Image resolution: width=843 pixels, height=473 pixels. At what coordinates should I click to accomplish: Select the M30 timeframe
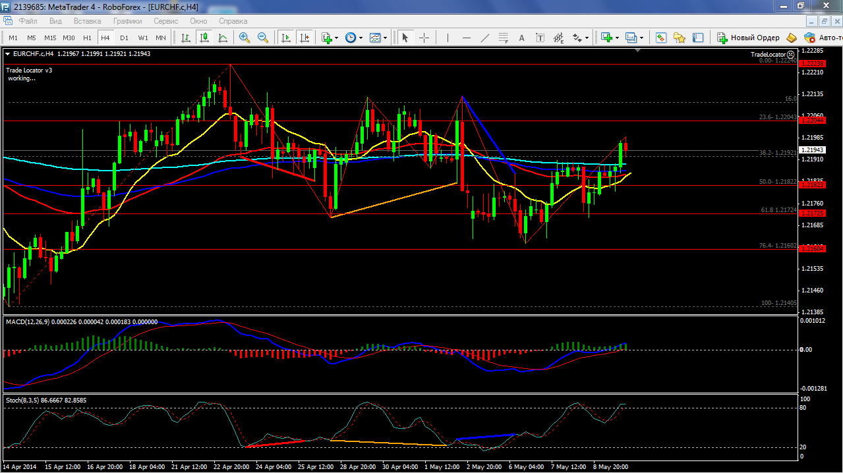(69, 38)
